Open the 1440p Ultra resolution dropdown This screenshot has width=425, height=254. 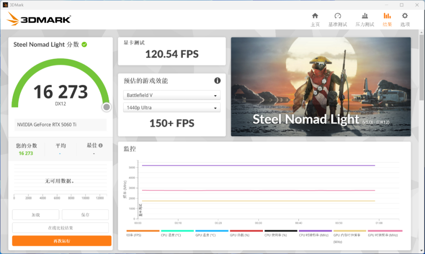[172, 108]
